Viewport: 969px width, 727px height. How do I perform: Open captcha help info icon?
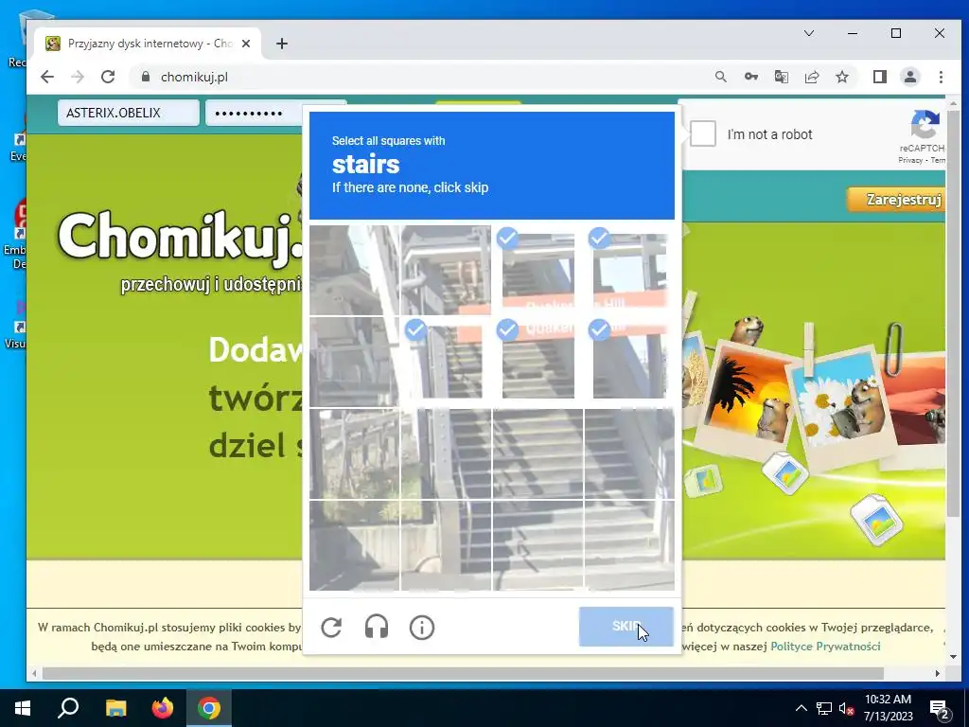[x=422, y=628]
